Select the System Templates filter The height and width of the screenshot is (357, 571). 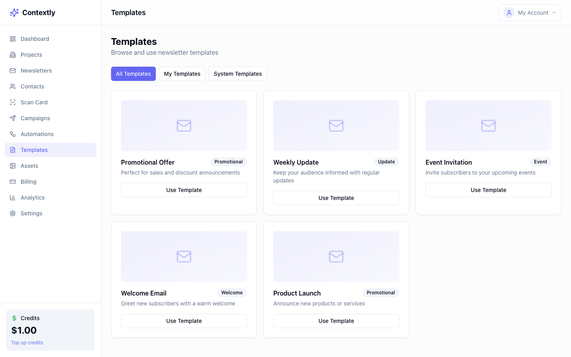(238, 74)
